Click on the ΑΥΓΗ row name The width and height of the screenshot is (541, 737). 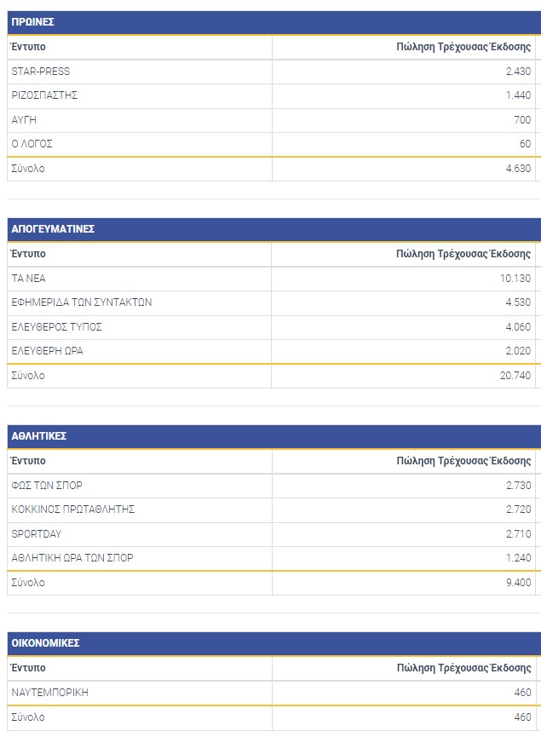click(24, 120)
